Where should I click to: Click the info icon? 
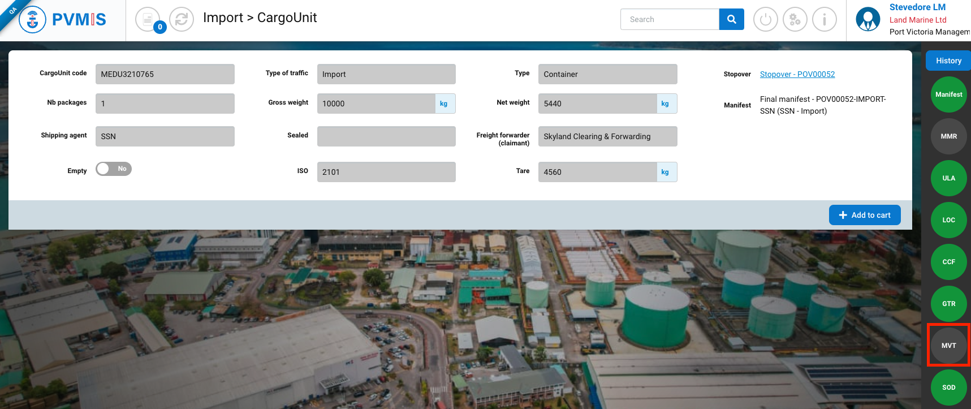pos(824,20)
